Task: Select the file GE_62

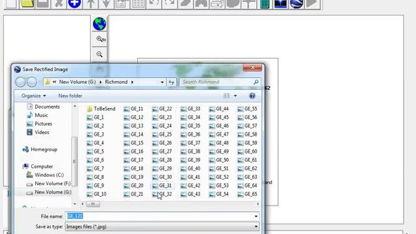Action: point(247,168)
